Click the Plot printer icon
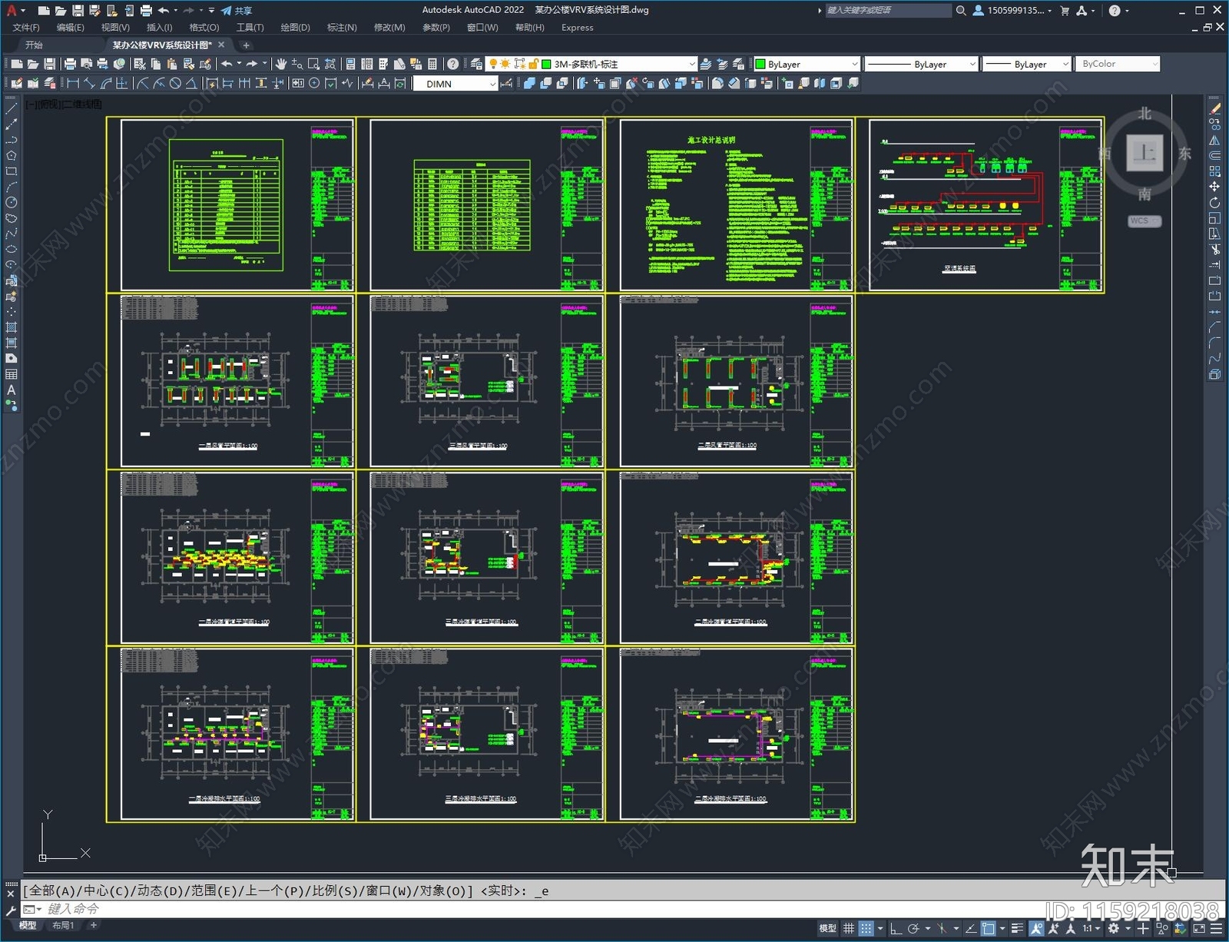 pyautogui.click(x=70, y=64)
